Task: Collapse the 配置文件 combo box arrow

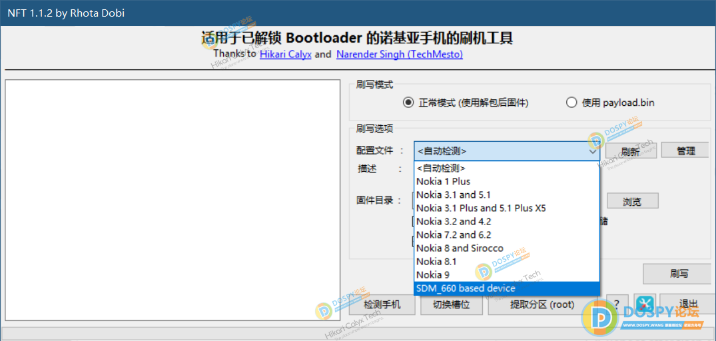Action: click(593, 151)
